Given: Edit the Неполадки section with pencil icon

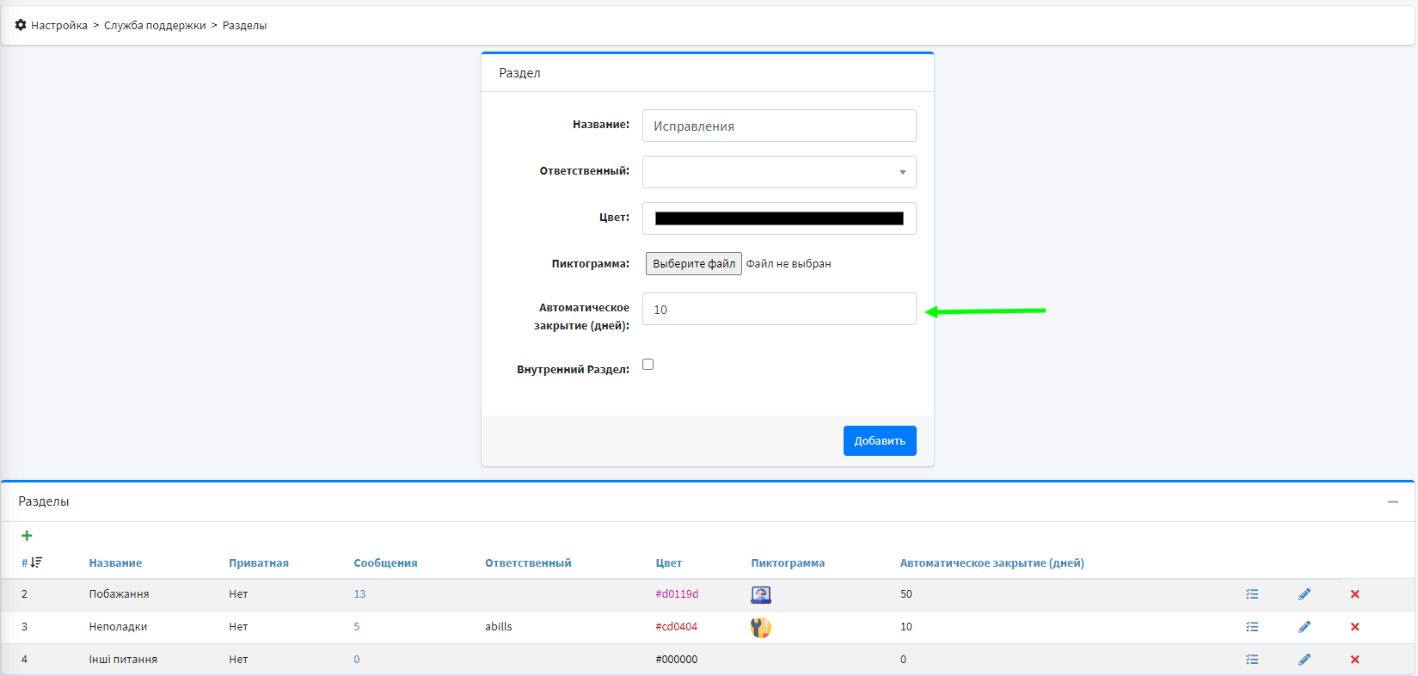Looking at the screenshot, I should tap(1304, 627).
